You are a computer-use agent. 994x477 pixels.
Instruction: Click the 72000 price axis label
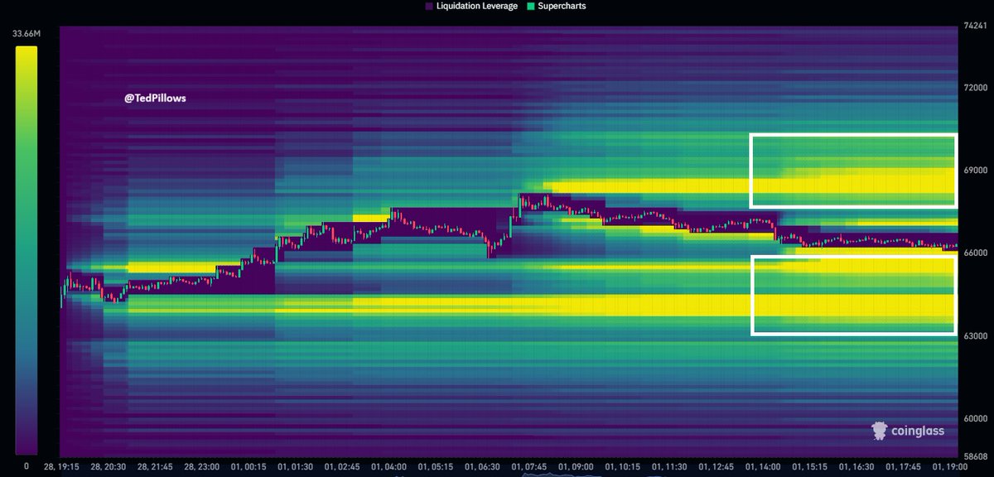(x=976, y=87)
